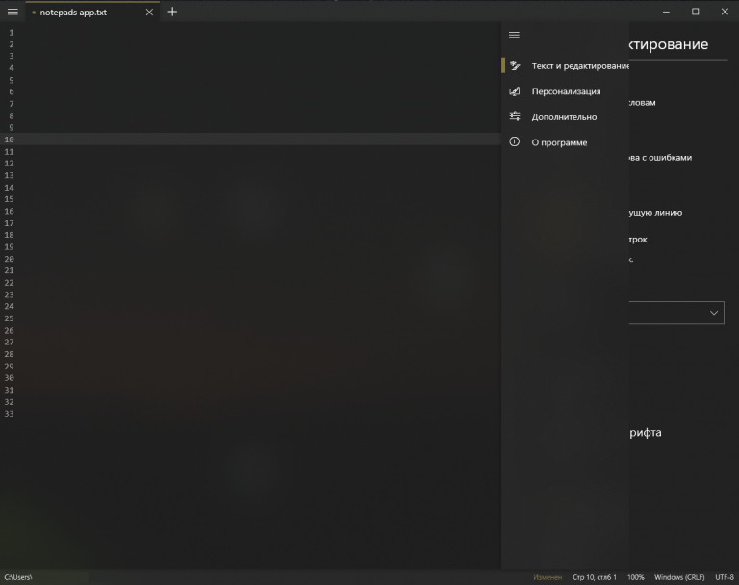The height and width of the screenshot is (585, 739).
Task: Collapse the settings navigation pane with its hamburger icon
Action: tap(514, 35)
